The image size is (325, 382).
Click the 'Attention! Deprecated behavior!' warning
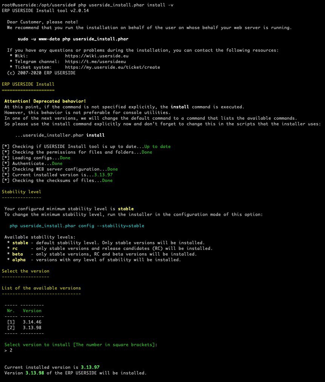45,101
